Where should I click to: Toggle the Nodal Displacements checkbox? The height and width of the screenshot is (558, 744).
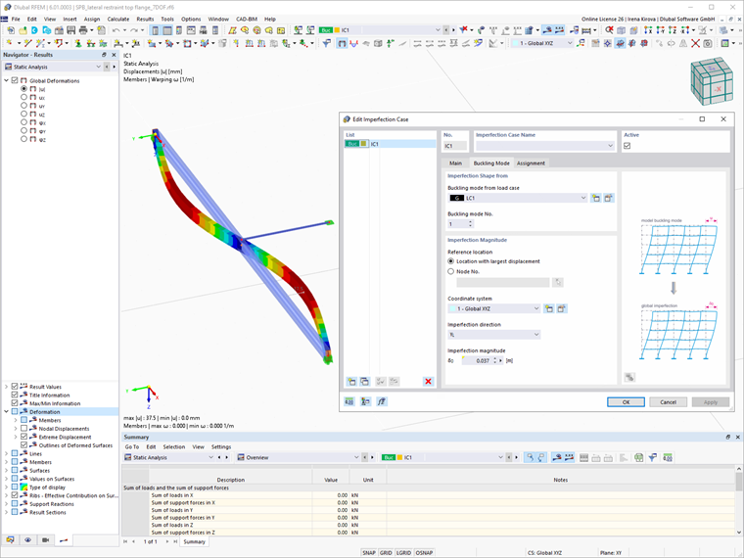(x=23, y=429)
